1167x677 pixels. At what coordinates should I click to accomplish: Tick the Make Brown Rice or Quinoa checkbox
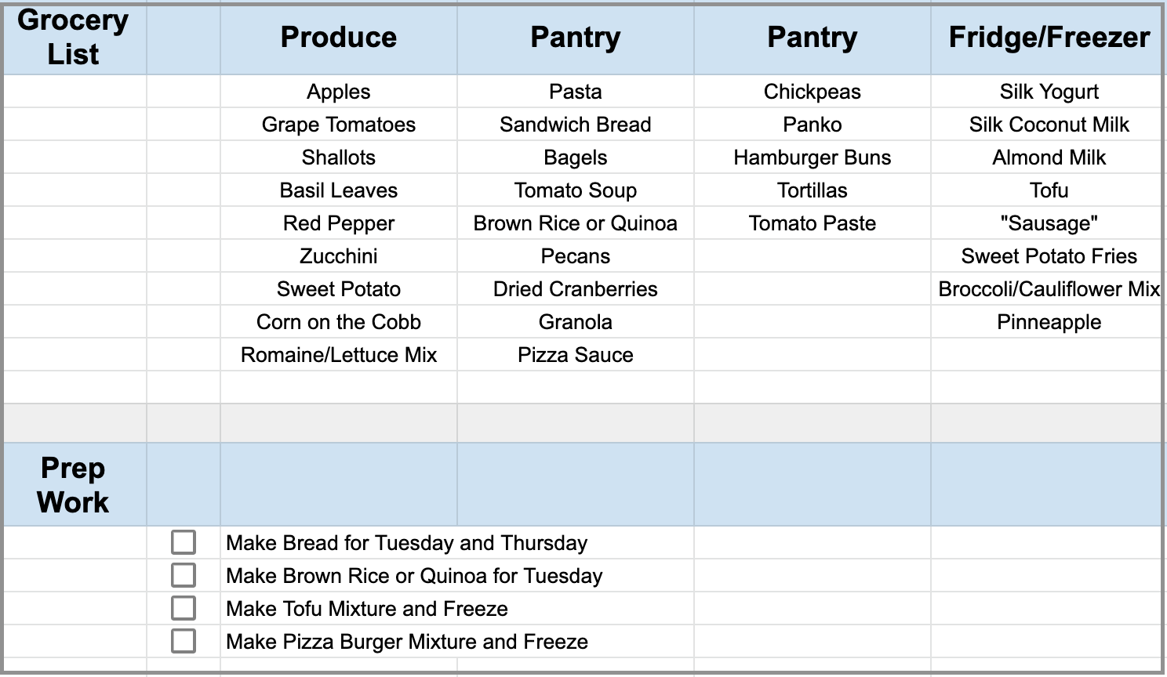pos(184,575)
